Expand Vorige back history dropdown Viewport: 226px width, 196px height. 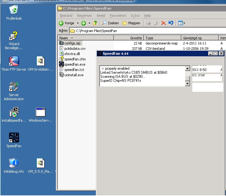(x=78, y=23)
